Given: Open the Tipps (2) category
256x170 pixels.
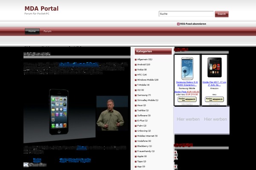Looking at the screenshot, I should pyautogui.click(x=142, y=161).
